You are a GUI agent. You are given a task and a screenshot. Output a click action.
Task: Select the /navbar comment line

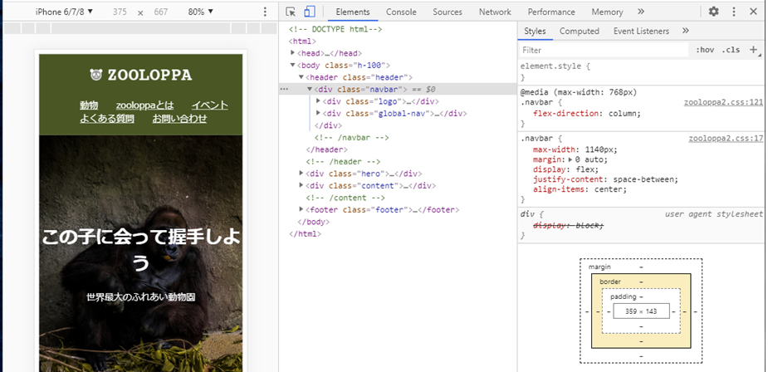[x=352, y=138]
